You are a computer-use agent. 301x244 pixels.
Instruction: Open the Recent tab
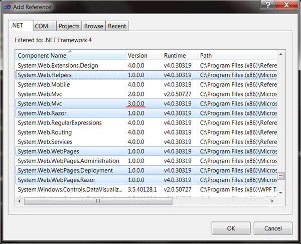pos(117,26)
